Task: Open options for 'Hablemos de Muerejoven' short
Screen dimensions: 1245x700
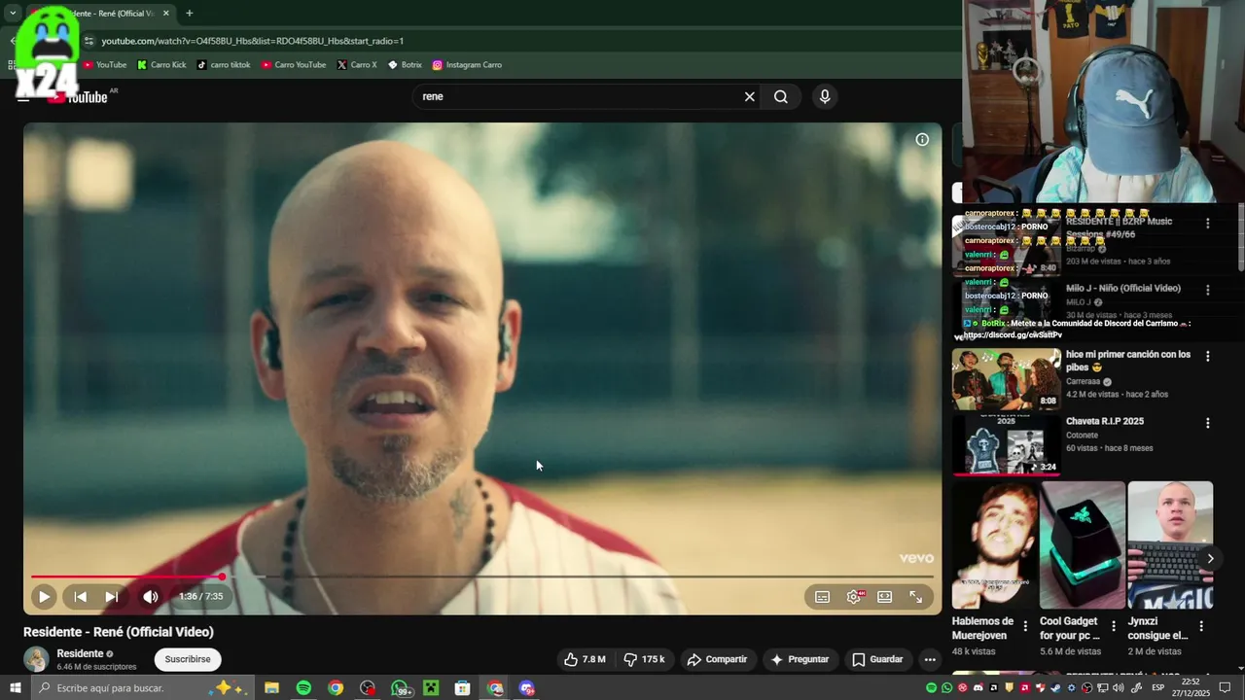Action: coord(1025,626)
